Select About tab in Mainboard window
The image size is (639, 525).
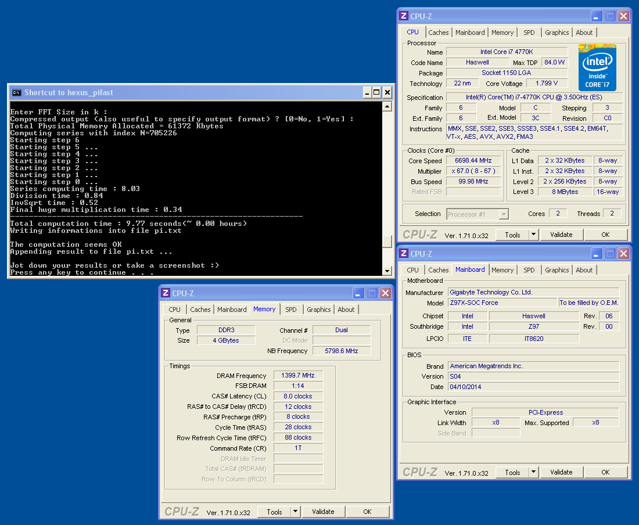click(x=584, y=270)
